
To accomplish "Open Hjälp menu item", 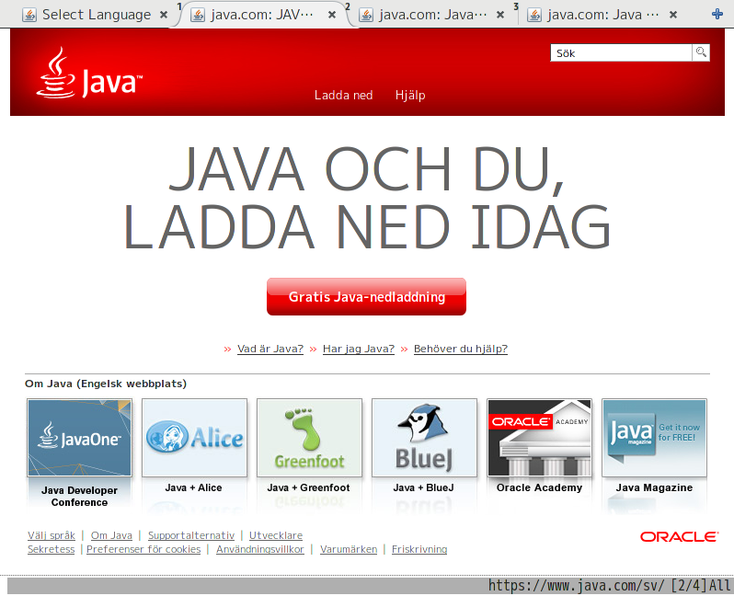I will [410, 95].
